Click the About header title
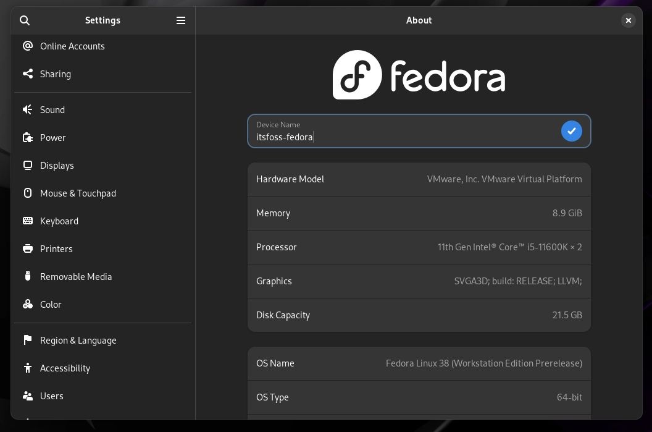Image resolution: width=652 pixels, height=432 pixels. pyautogui.click(x=419, y=20)
